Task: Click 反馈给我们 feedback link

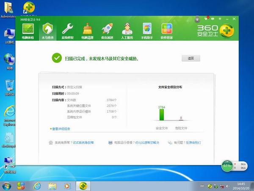Action: tap(193, 143)
